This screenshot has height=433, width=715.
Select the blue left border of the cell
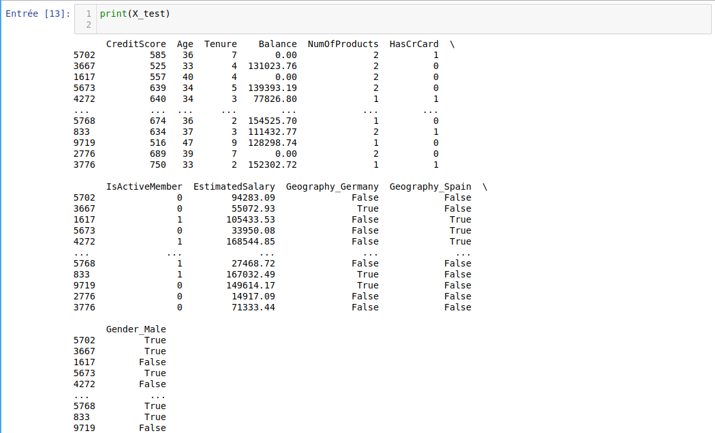tap(1, 194)
